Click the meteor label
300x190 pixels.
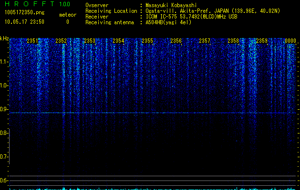[x=68, y=15]
